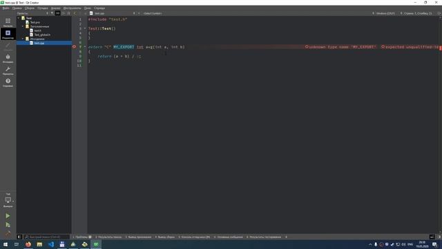Collapse the headers folder in project tree
The width and height of the screenshot is (442, 249).
[23, 26]
